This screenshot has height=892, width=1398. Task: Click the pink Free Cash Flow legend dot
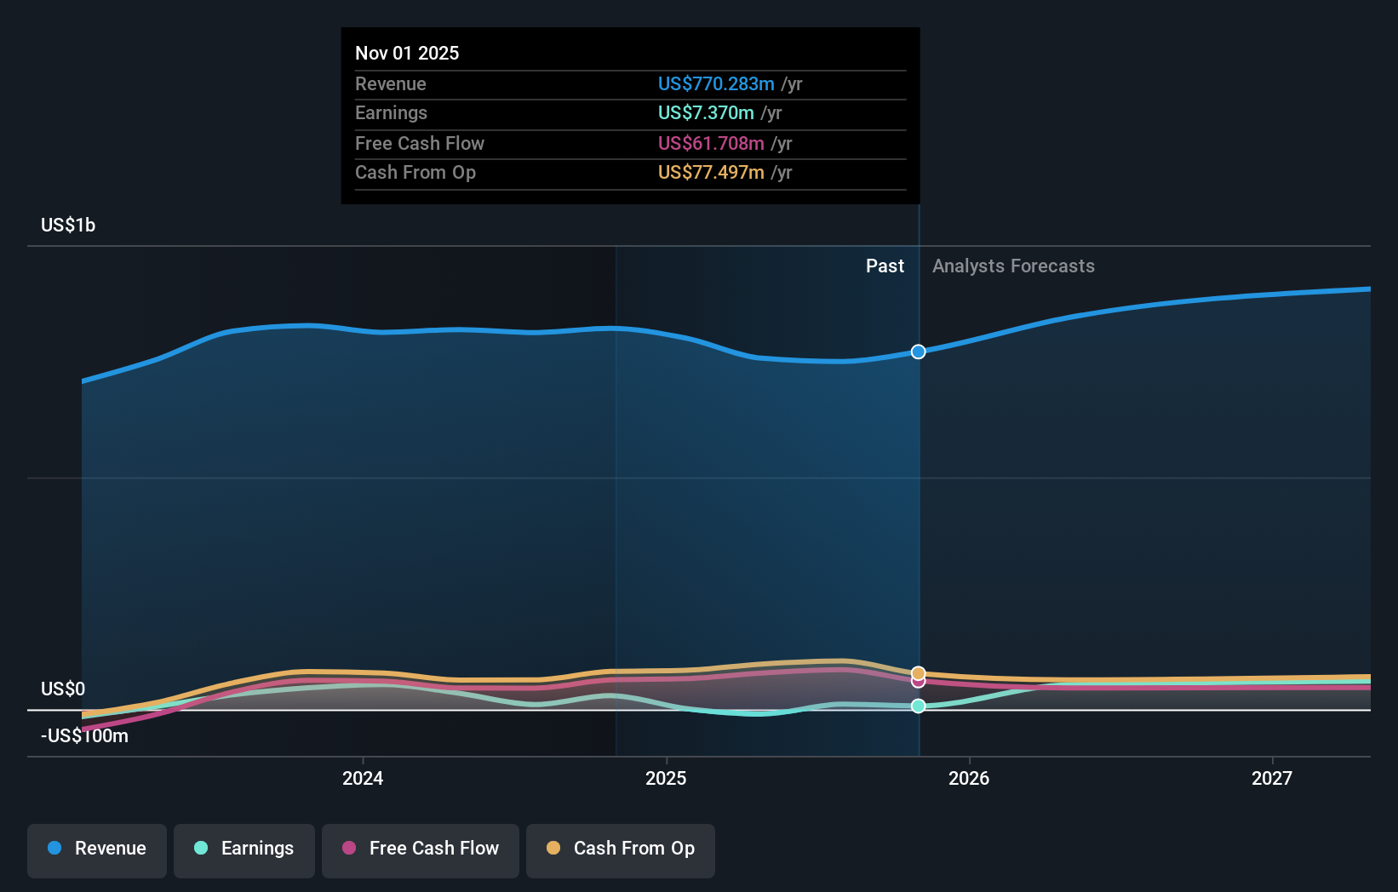click(x=349, y=849)
